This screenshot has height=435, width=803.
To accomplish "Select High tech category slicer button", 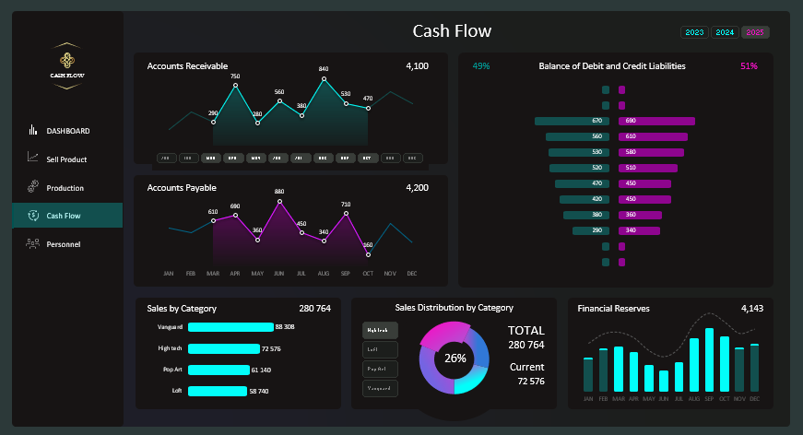I will point(380,330).
